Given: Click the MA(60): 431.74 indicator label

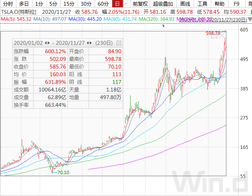Looking at the screenshot, I should [x=120, y=19].
